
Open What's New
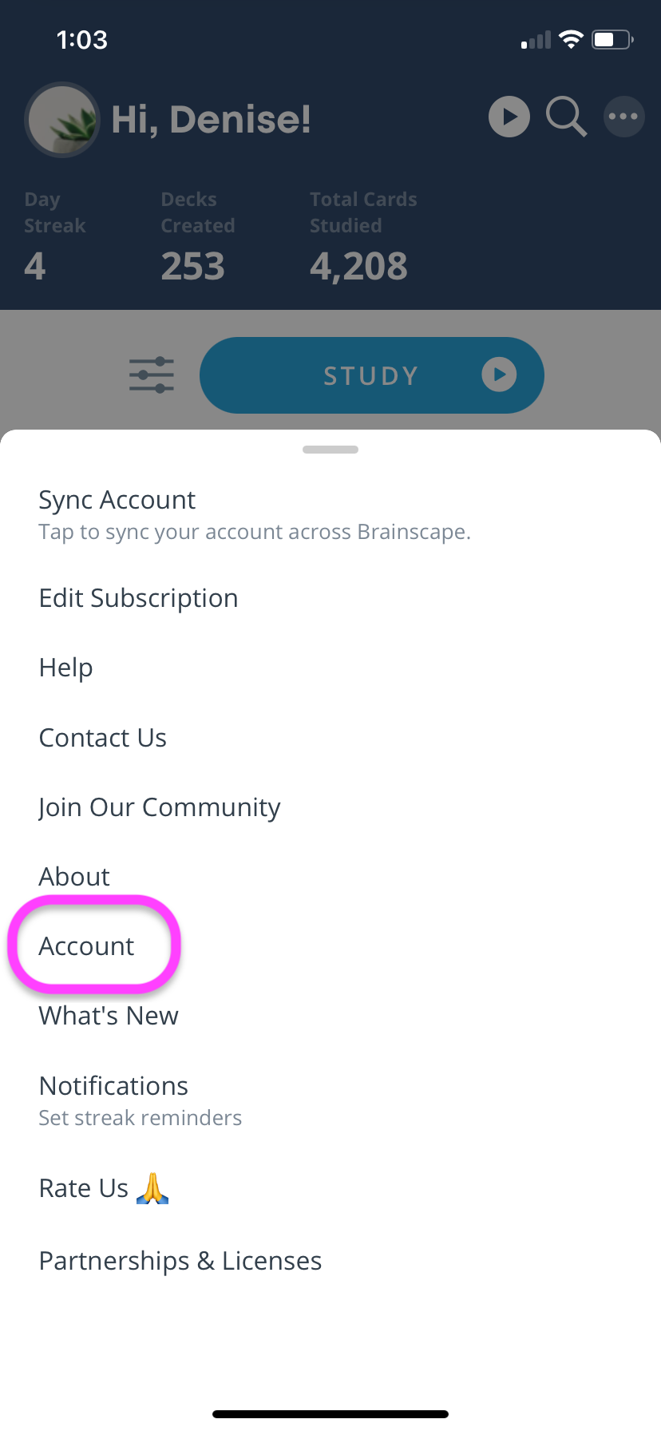330,1016
